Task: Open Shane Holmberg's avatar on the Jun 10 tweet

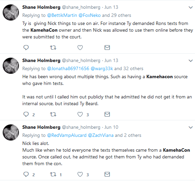Action: [x=11, y=132]
